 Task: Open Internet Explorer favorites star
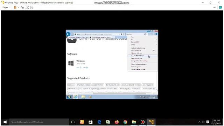pos(154,34)
